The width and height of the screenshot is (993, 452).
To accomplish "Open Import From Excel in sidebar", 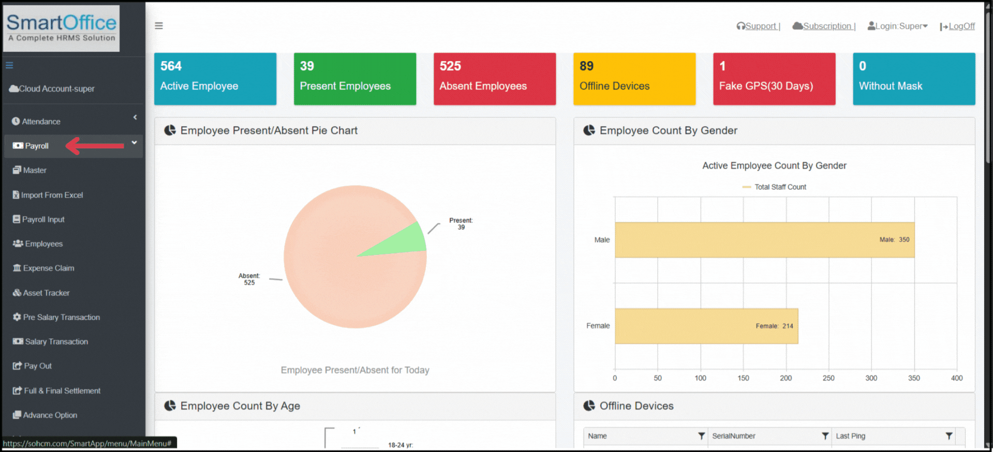I will 52,195.
